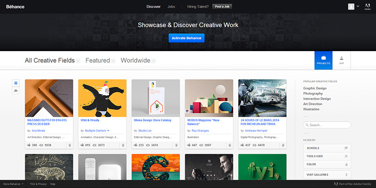Image resolution: width=376 pixels, height=188 pixels.
Task: Click the Post a Job button
Action: pyautogui.click(x=222, y=7)
